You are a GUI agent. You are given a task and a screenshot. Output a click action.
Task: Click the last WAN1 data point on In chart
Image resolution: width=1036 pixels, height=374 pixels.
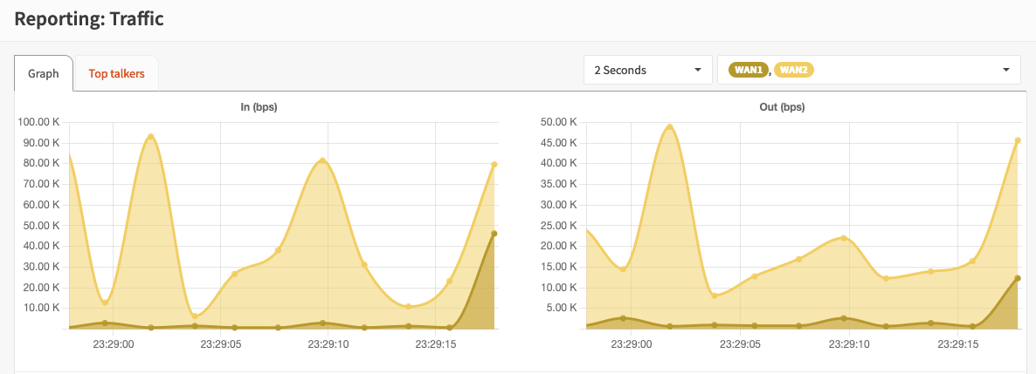point(494,234)
